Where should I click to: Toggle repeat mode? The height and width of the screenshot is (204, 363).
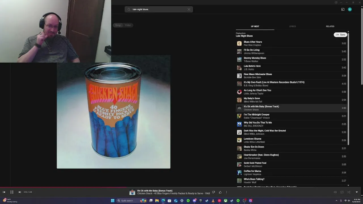(342, 192)
